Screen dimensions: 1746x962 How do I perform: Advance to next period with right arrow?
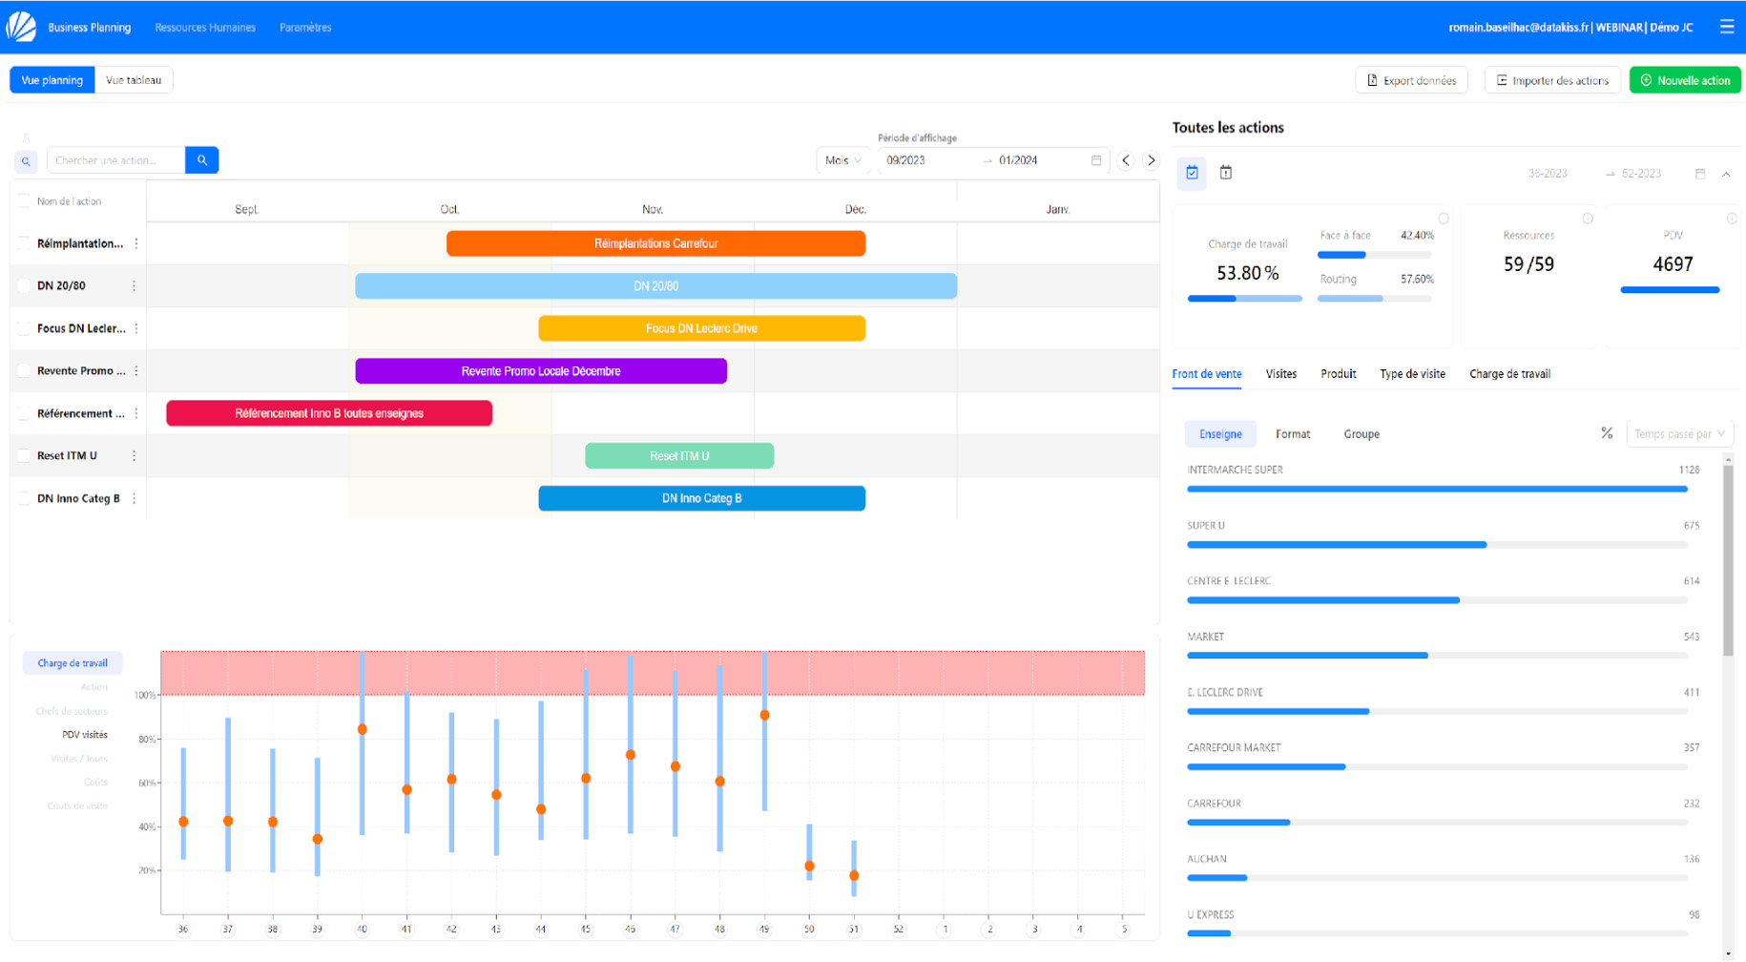coord(1151,160)
